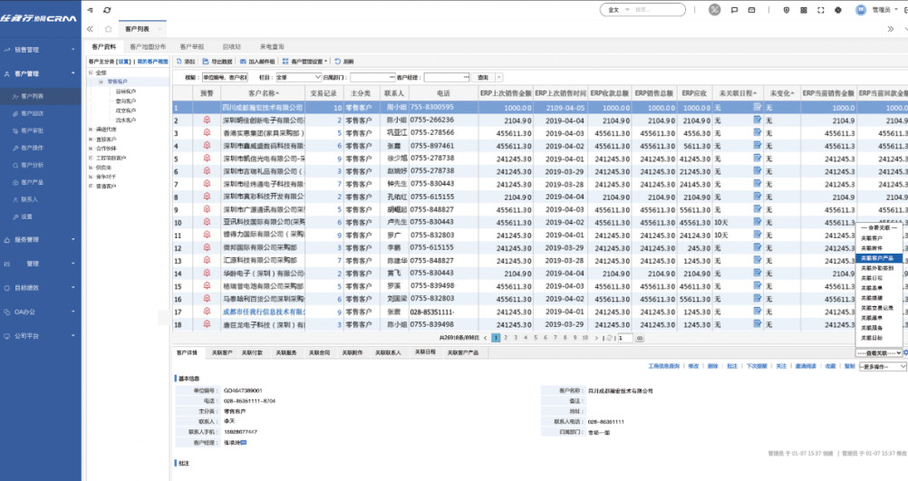Click the 删除 delete link

pos(713,366)
